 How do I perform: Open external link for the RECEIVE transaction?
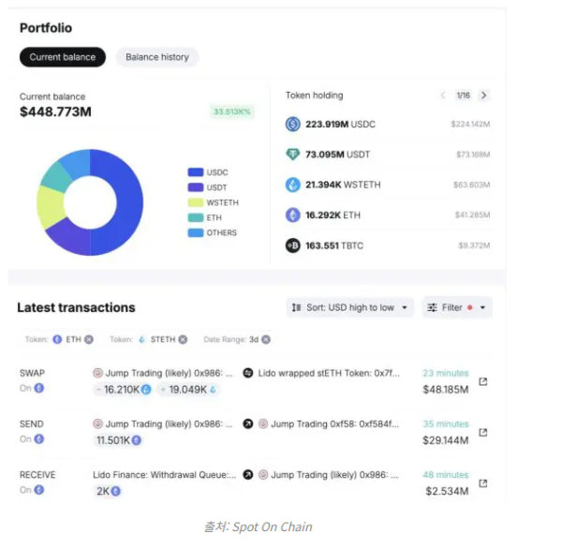click(x=483, y=483)
